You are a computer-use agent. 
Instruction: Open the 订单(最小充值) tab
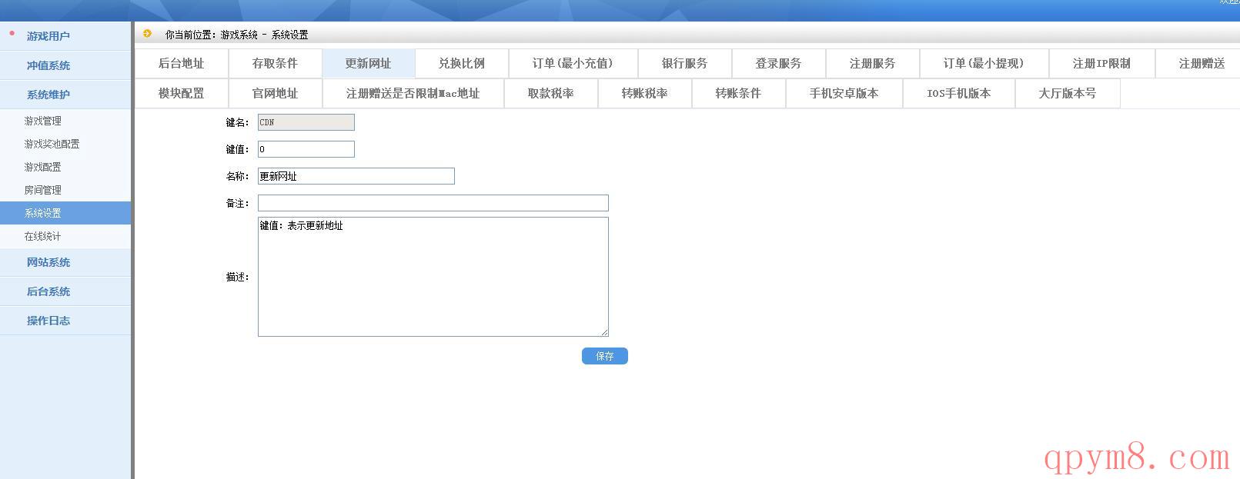(573, 64)
